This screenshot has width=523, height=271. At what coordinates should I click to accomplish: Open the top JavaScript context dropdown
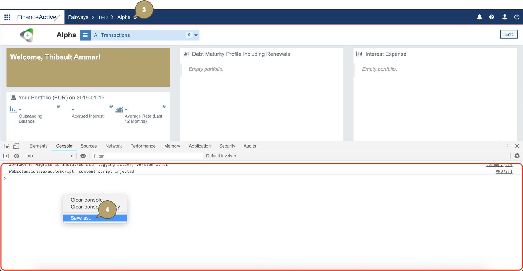(x=50, y=156)
